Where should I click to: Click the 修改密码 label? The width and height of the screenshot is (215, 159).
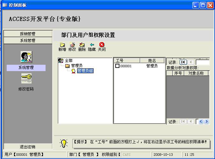(26, 89)
